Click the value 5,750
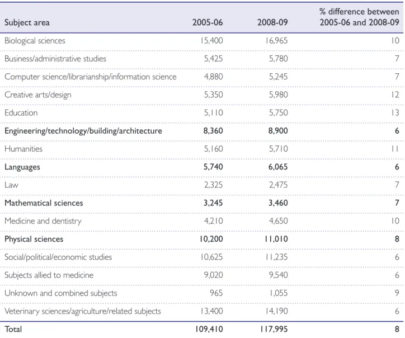Screen dimensions: 405x338 [279, 112]
